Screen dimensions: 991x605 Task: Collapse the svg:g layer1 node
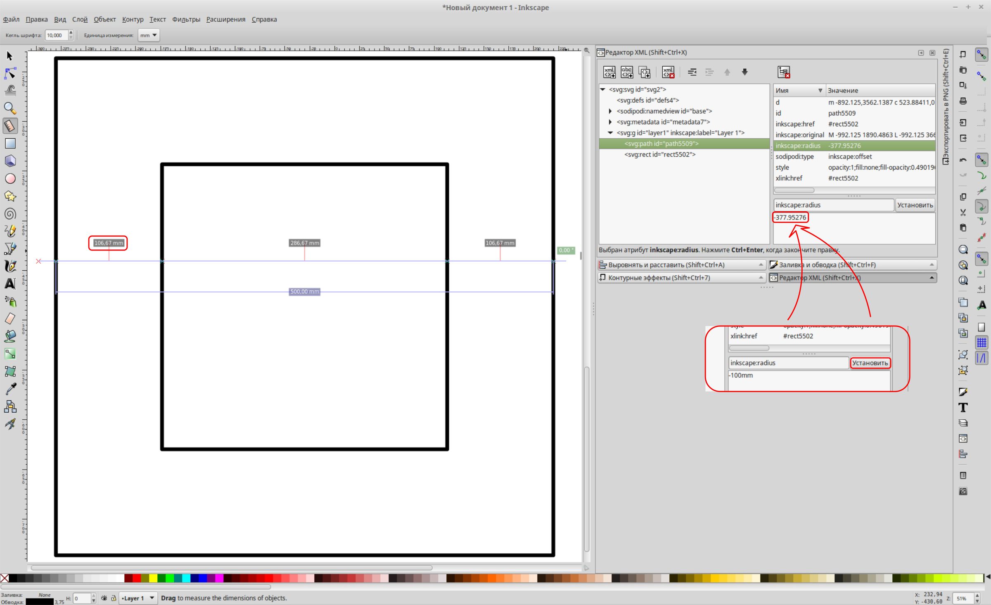610,133
